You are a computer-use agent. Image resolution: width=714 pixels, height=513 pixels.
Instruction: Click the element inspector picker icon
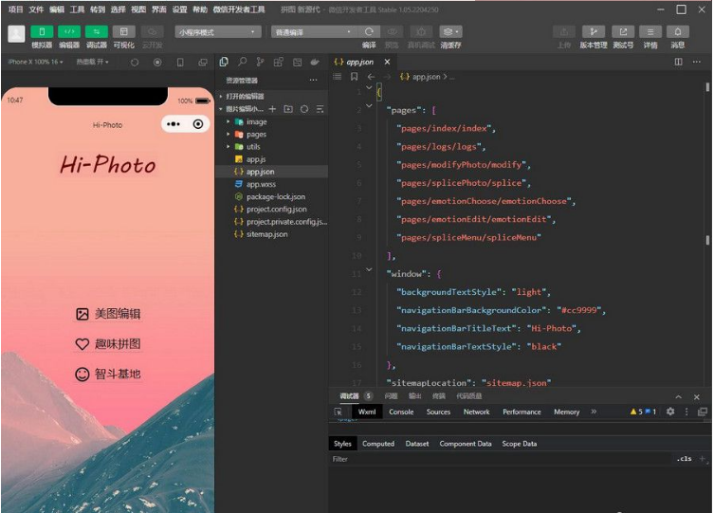tap(339, 412)
